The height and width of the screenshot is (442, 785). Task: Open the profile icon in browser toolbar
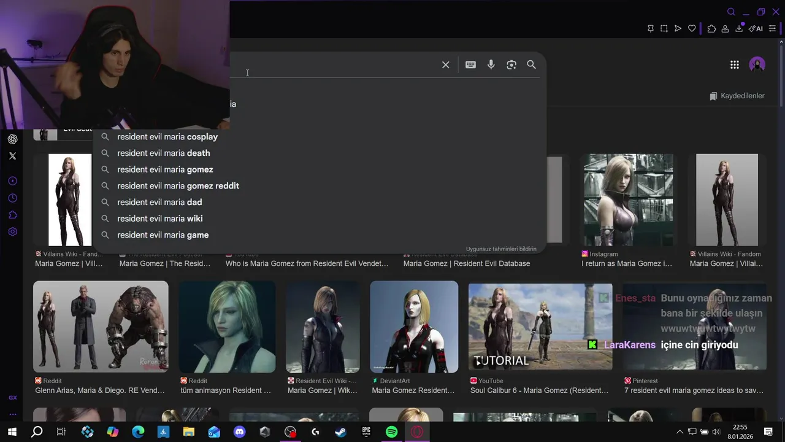tap(725, 28)
